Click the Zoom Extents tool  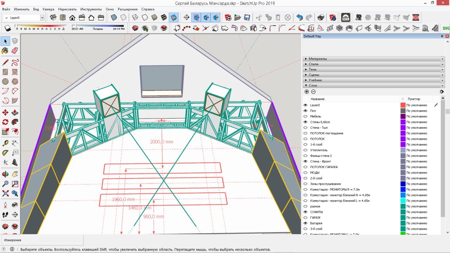(x=5, y=193)
